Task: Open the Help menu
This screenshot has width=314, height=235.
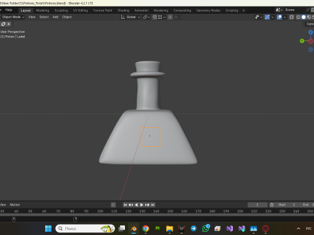Action: [9, 10]
